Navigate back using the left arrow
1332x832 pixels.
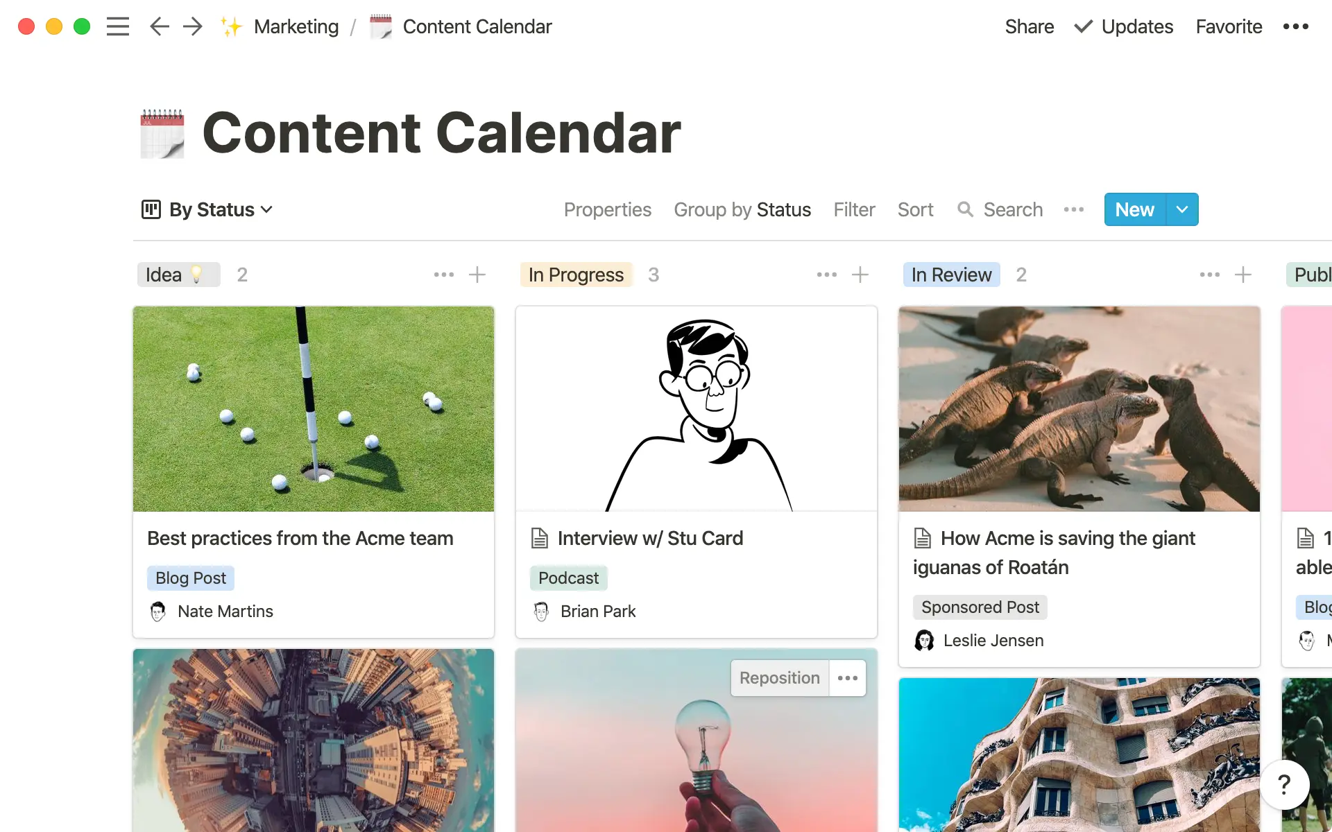click(159, 26)
